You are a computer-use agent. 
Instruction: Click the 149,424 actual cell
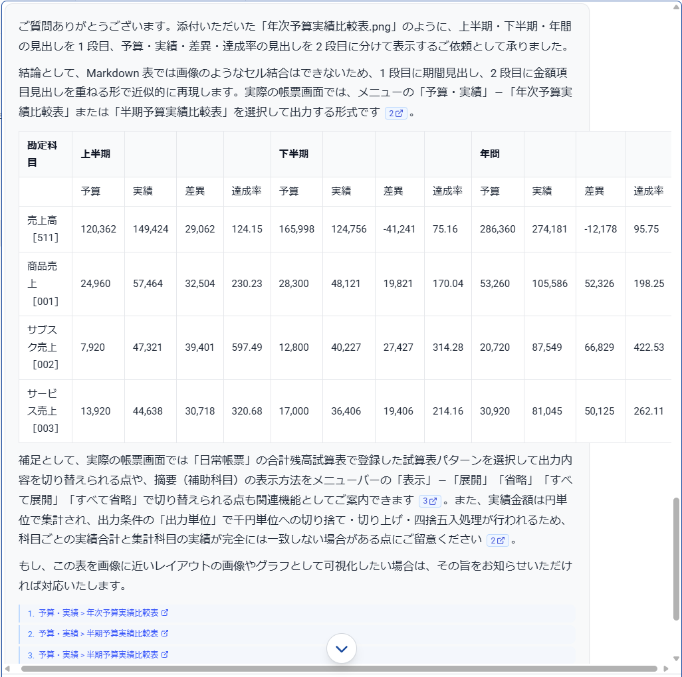point(150,229)
